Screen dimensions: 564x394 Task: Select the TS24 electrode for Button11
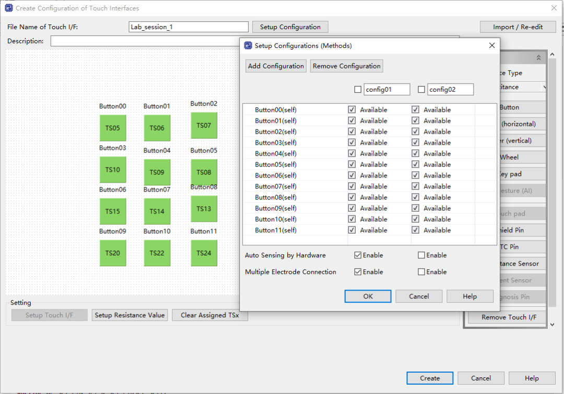click(204, 253)
